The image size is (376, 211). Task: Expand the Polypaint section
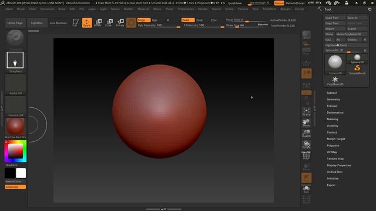(333, 145)
